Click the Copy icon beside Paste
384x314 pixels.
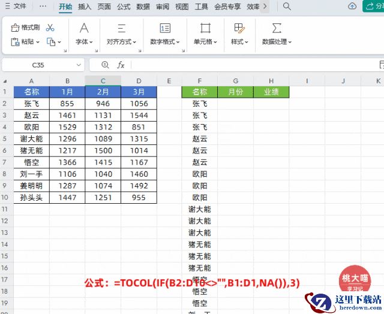tap(51, 42)
